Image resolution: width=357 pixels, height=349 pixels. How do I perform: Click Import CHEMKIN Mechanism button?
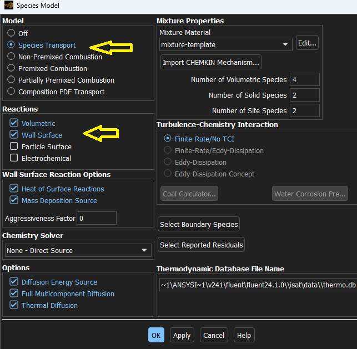pos(210,62)
